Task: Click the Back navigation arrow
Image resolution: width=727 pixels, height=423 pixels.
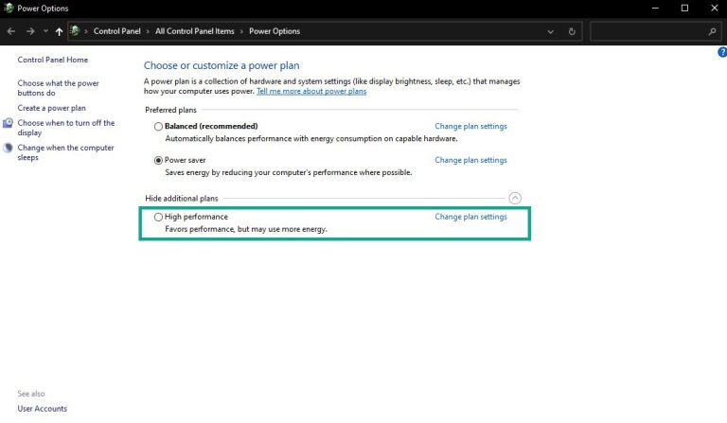Action: (x=10, y=31)
